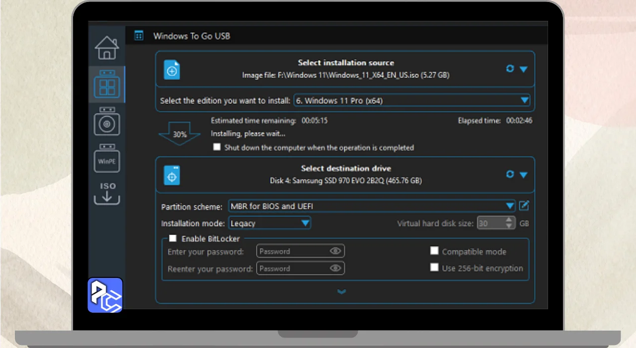Viewport: 636px width, 348px height.
Task: Open the WinPE USB creator icon
Action: [x=107, y=159]
